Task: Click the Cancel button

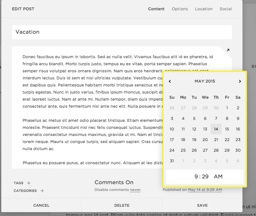Action: click(41, 205)
